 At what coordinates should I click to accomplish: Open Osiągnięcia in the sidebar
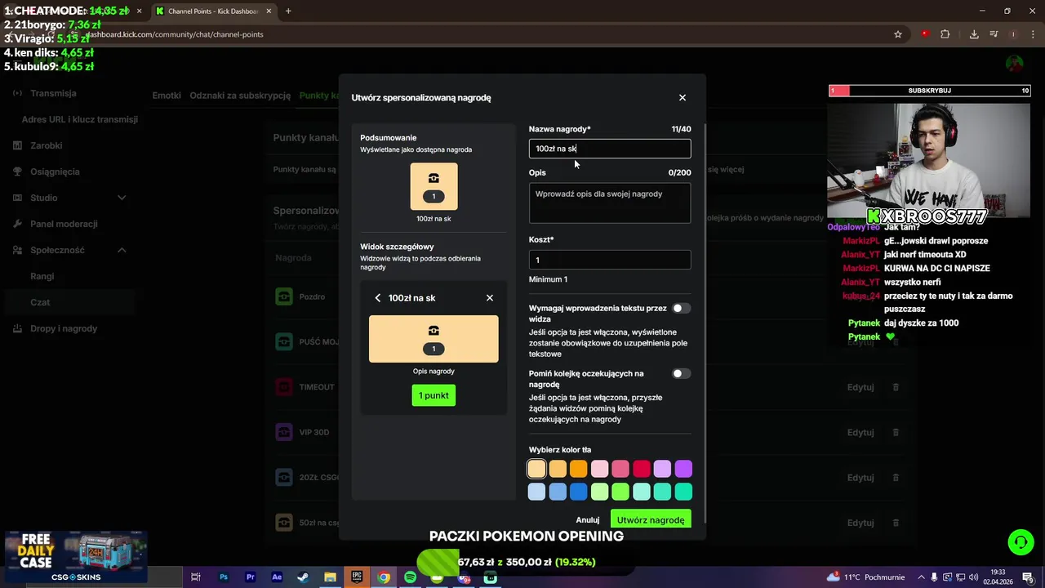(x=55, y=171)
